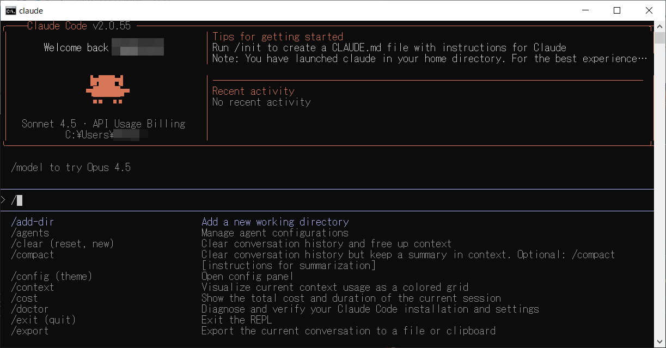Image resolution: width=666 pixels, height=348 pixels.
Task: Maximize the claude terminal window
Action: 616,10
